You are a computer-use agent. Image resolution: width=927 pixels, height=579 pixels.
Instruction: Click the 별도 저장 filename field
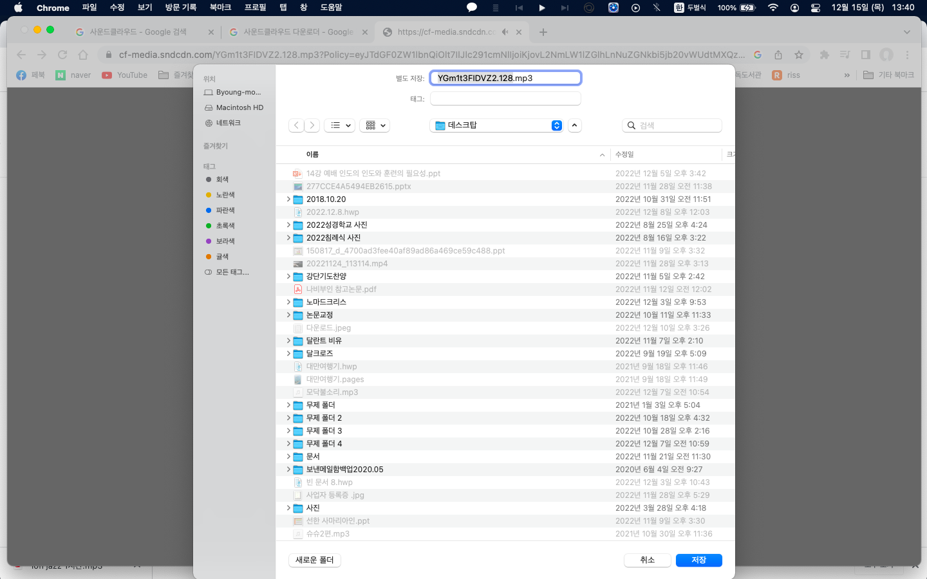pyautogui.click(x=505, y=78)
